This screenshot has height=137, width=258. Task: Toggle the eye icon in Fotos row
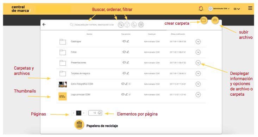[124, 52]
